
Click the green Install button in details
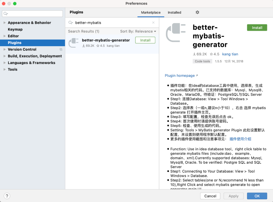tap(257, 28)
